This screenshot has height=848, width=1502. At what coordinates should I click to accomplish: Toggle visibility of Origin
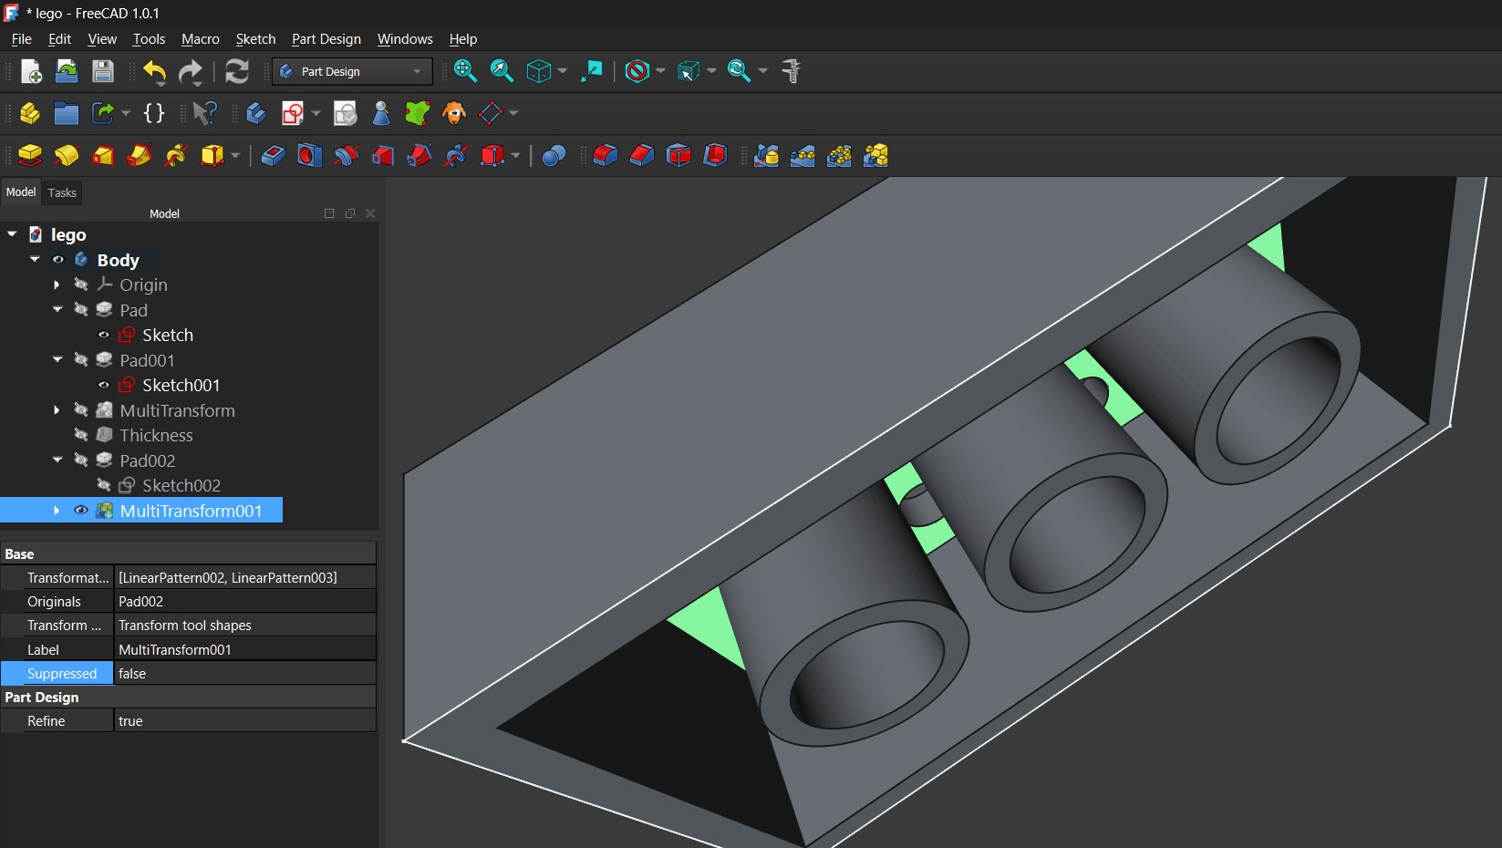click(81, 284)
